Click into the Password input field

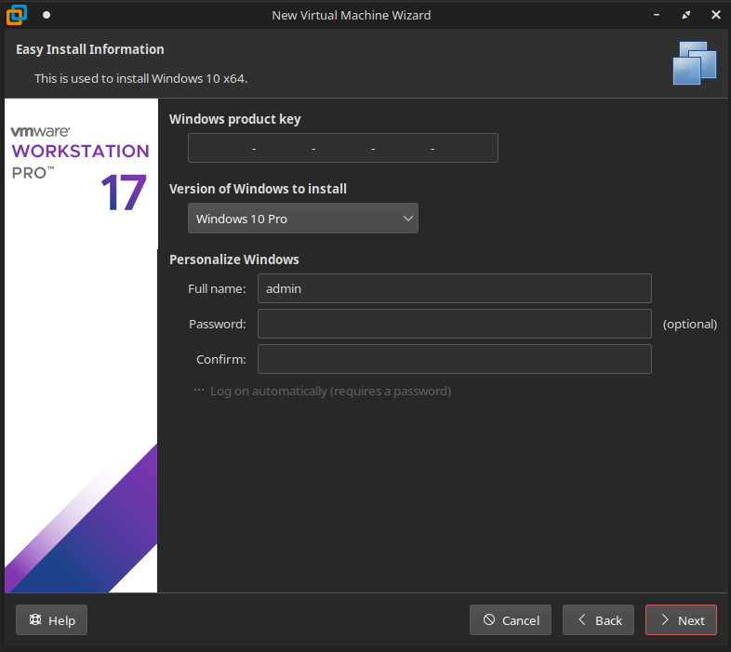tap(454, 324)
